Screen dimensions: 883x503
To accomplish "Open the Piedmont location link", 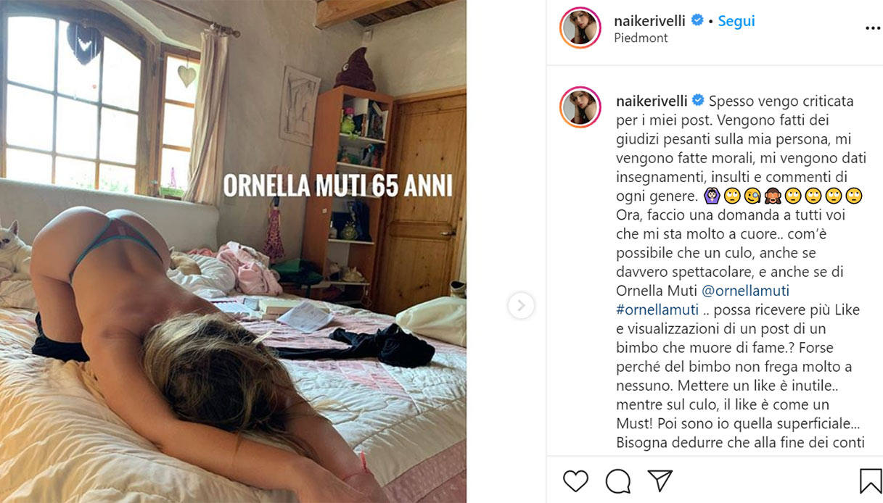I will pos(641,38).
